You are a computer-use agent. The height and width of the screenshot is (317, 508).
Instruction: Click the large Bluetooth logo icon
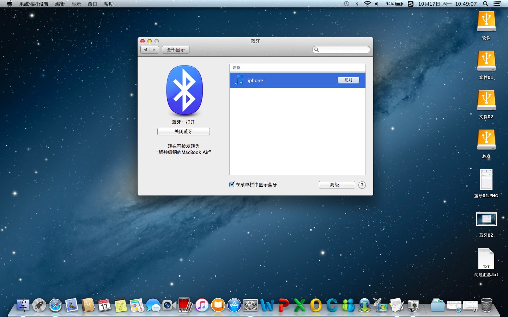[185, 91]
